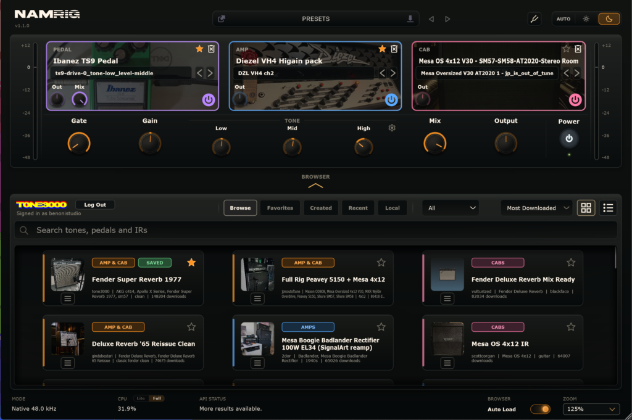
Task: Select next amp model DZL VH4
Action: tap(393, 73)
